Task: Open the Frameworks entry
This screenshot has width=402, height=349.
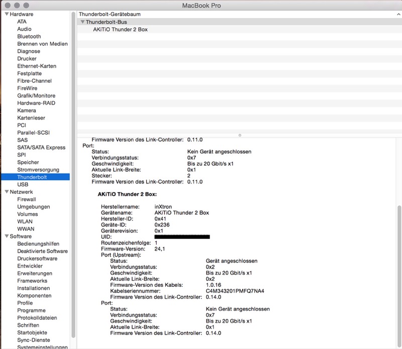Action: (x=32, y=281)
